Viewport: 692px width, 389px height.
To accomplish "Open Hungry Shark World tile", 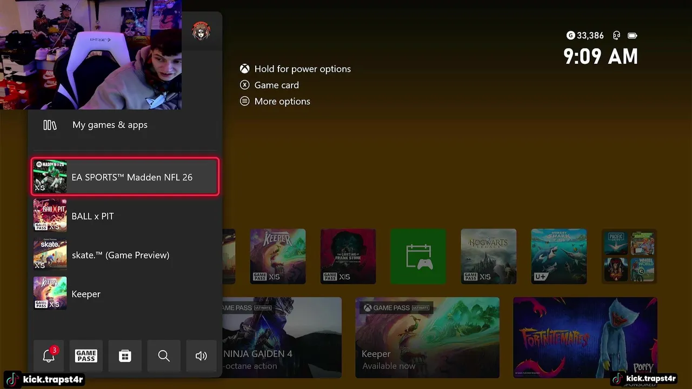I will 559,256.
